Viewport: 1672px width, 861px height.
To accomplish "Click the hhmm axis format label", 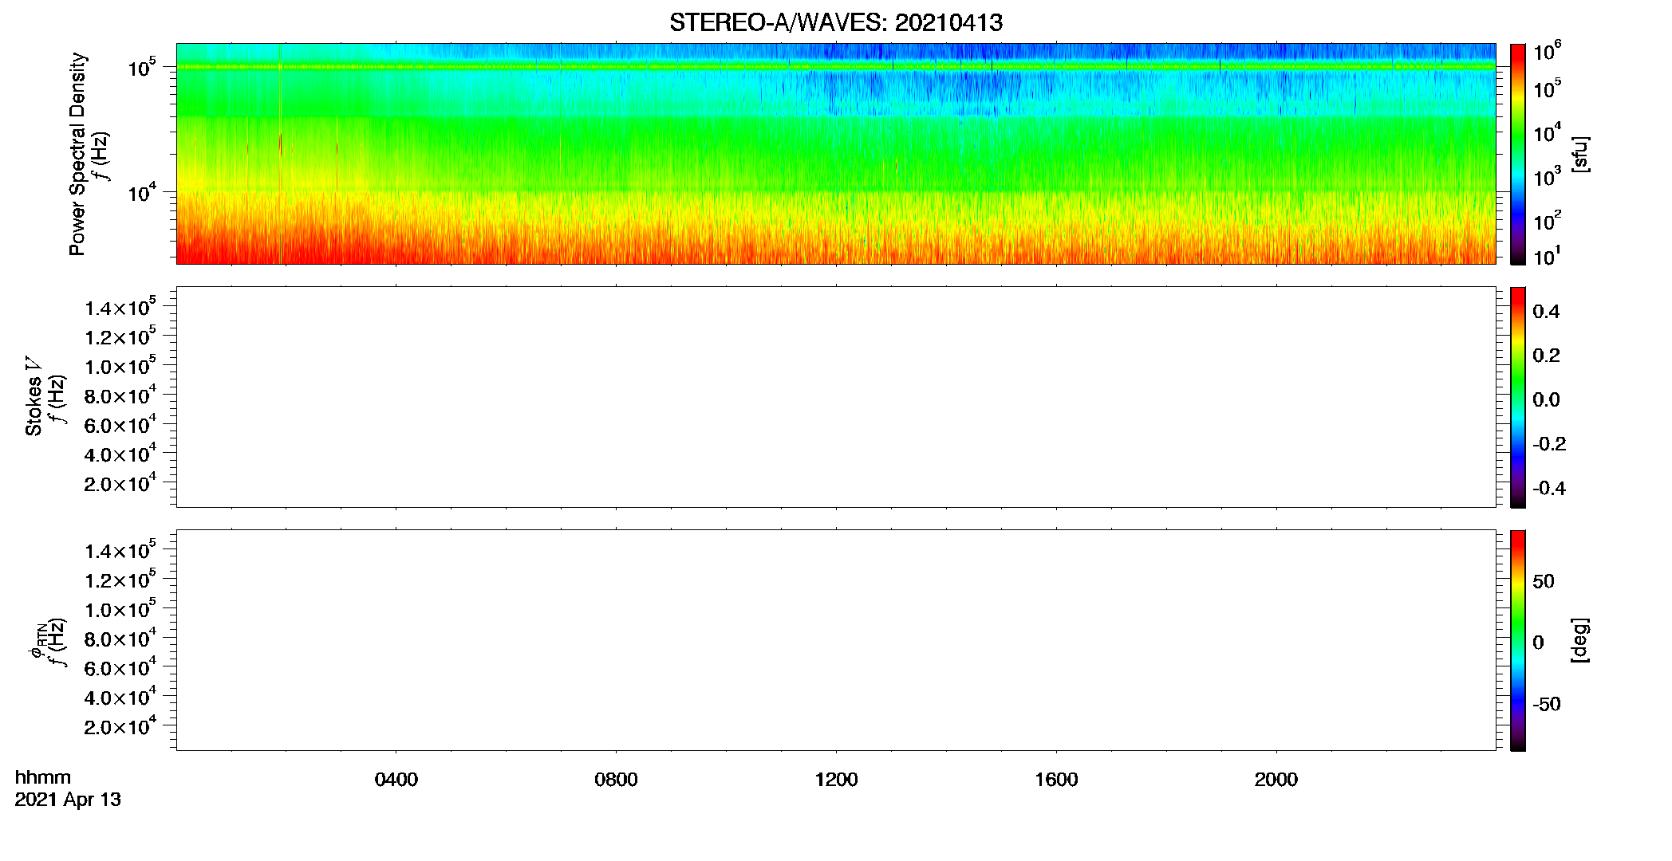I will pos(43,778).
